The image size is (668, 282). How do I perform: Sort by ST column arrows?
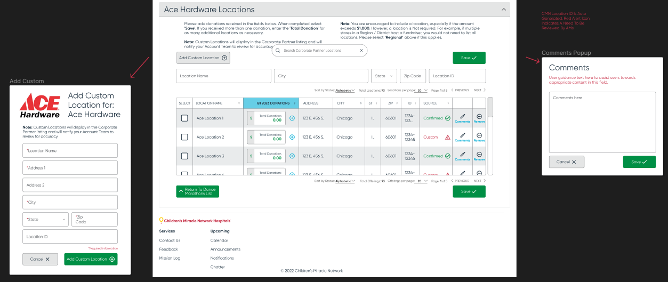[x=377, y=103]
